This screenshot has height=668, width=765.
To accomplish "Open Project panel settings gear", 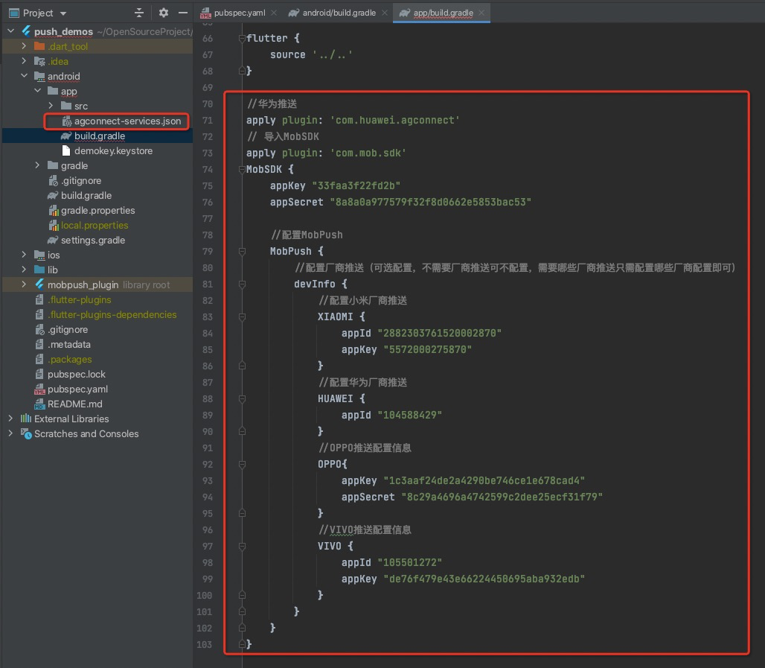I will tap(164, 13).
